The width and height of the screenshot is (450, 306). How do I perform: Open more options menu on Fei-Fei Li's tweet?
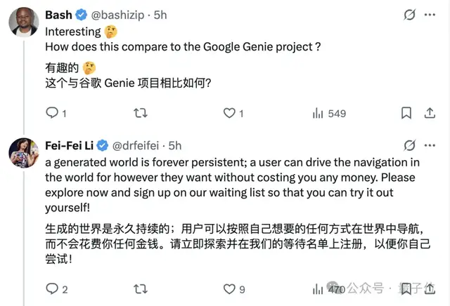pyautogui.click(x=432, y=145)
